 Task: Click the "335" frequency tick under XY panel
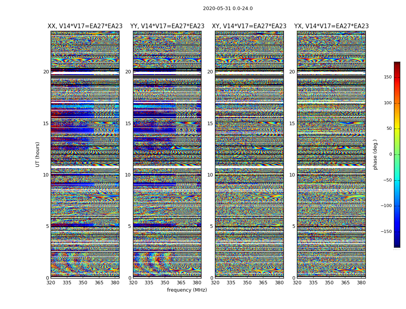(x=231, y=283)
